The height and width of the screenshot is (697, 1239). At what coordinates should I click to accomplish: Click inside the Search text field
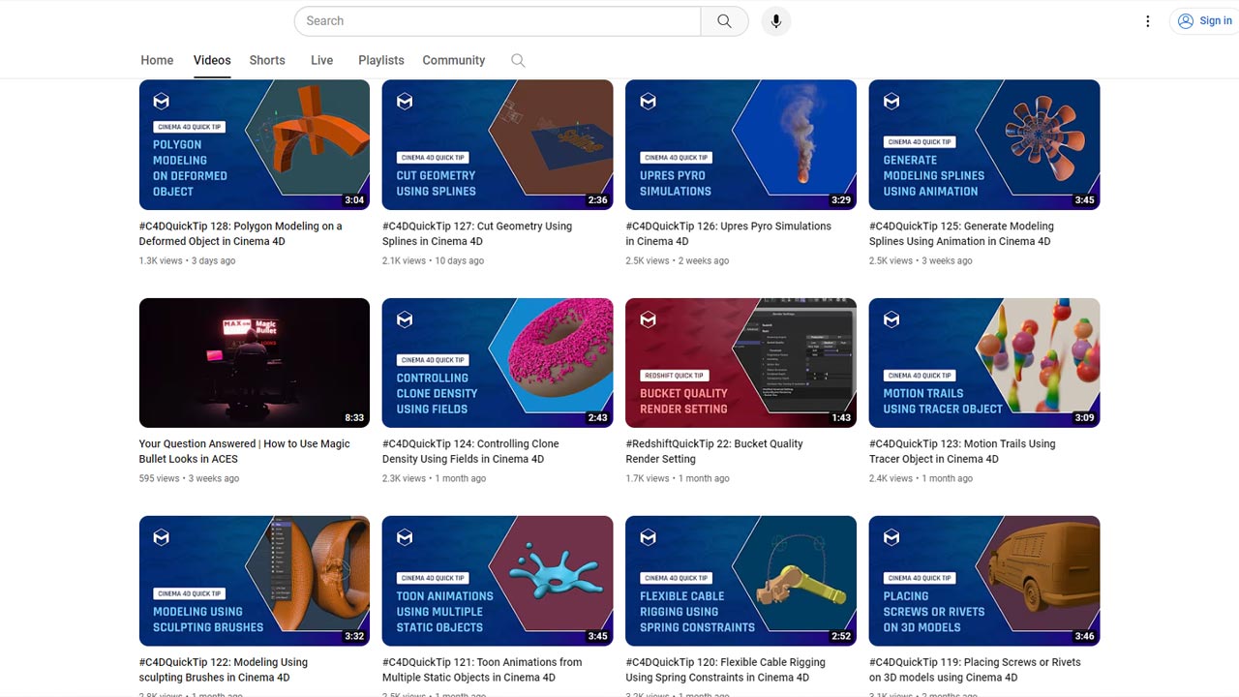click(498, 21)
